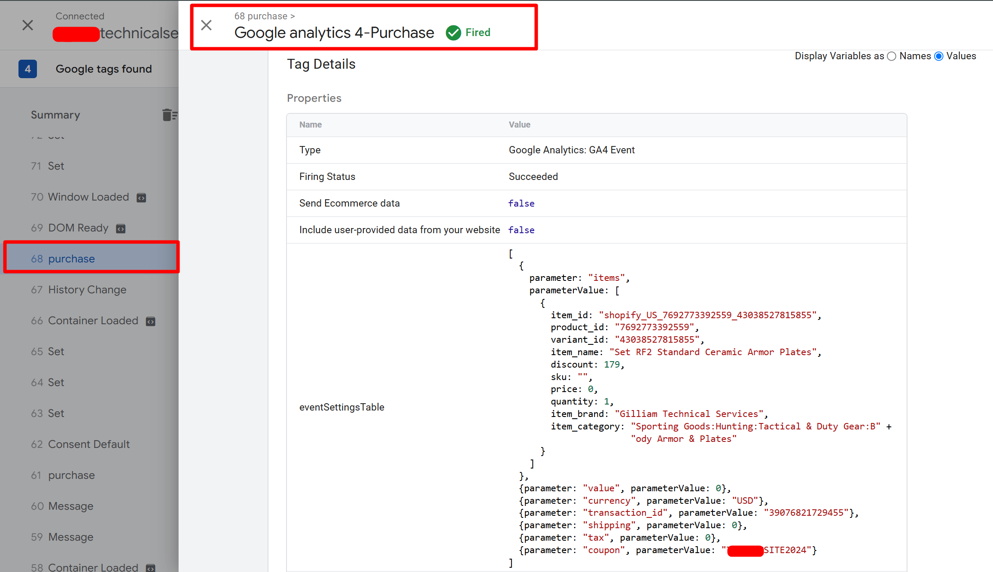Select event 61 purchase
This screenshot has width=993, height=572.
pyautogui.click(x=71, y=475)
